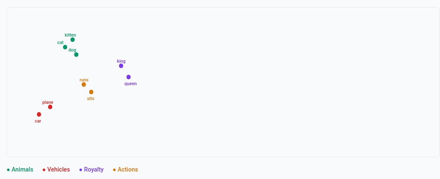The image size is (440, 179).
Task: Click the purple Royalty legend swatch
Action: 81,170
